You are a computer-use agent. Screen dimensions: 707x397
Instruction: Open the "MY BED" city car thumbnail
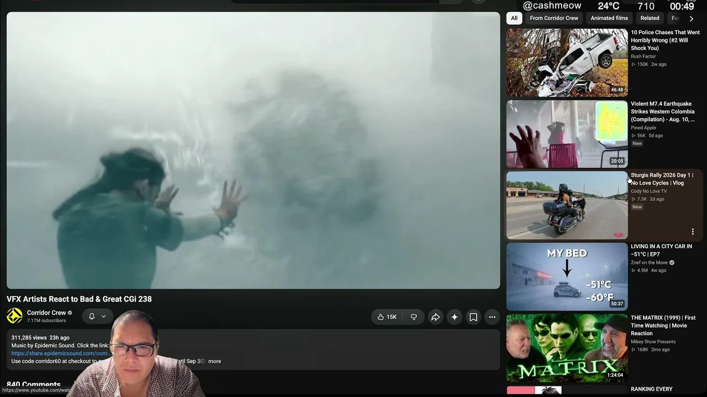coord(567,277)
